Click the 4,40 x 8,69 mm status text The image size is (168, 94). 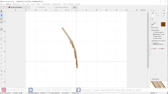coord(55,93)
